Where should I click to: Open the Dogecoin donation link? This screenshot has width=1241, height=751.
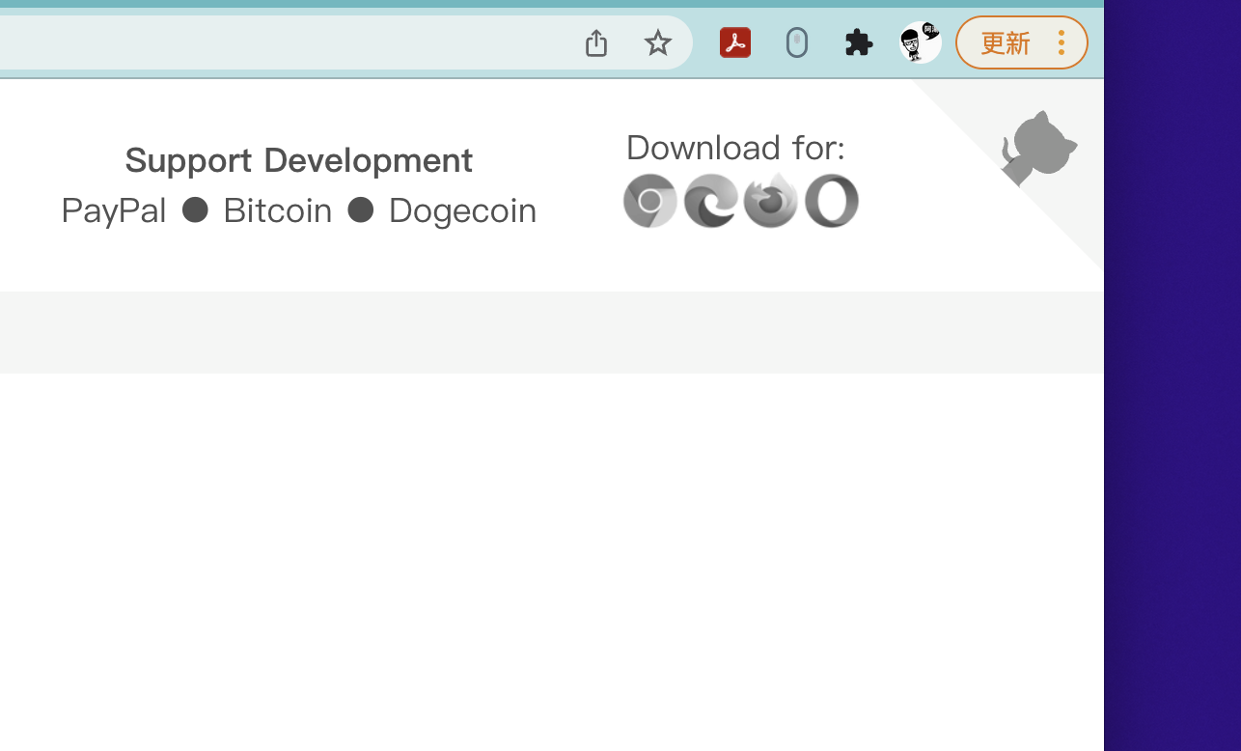[x=463, y=210]
